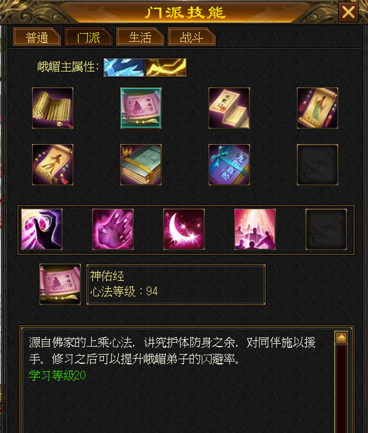Click the lightning attribute swatch
368x433 pixels.
tap(166, 67)
